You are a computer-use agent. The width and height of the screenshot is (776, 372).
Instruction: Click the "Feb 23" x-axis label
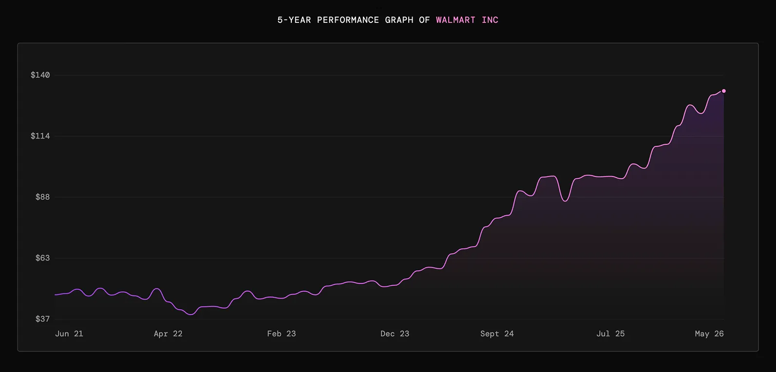tap(282, 334)
